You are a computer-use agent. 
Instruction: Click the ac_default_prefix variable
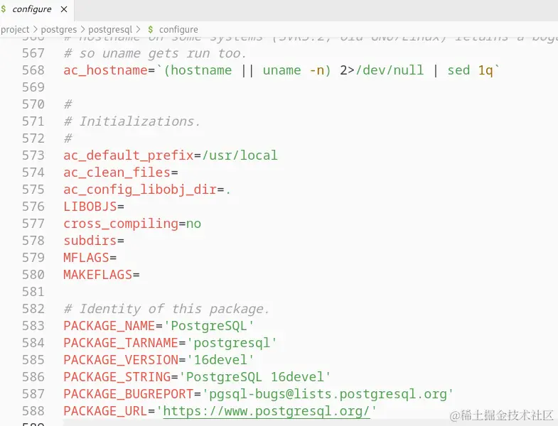pos(129,155)
